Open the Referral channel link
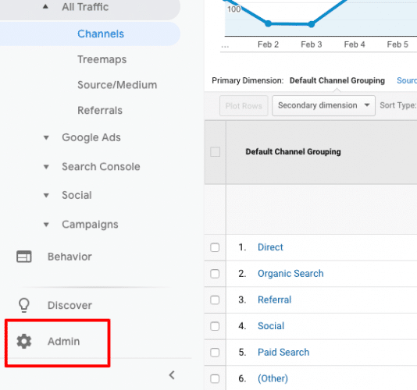Image resolution: width=417 pixels, height=390 pixels. (x=274, y=300)
